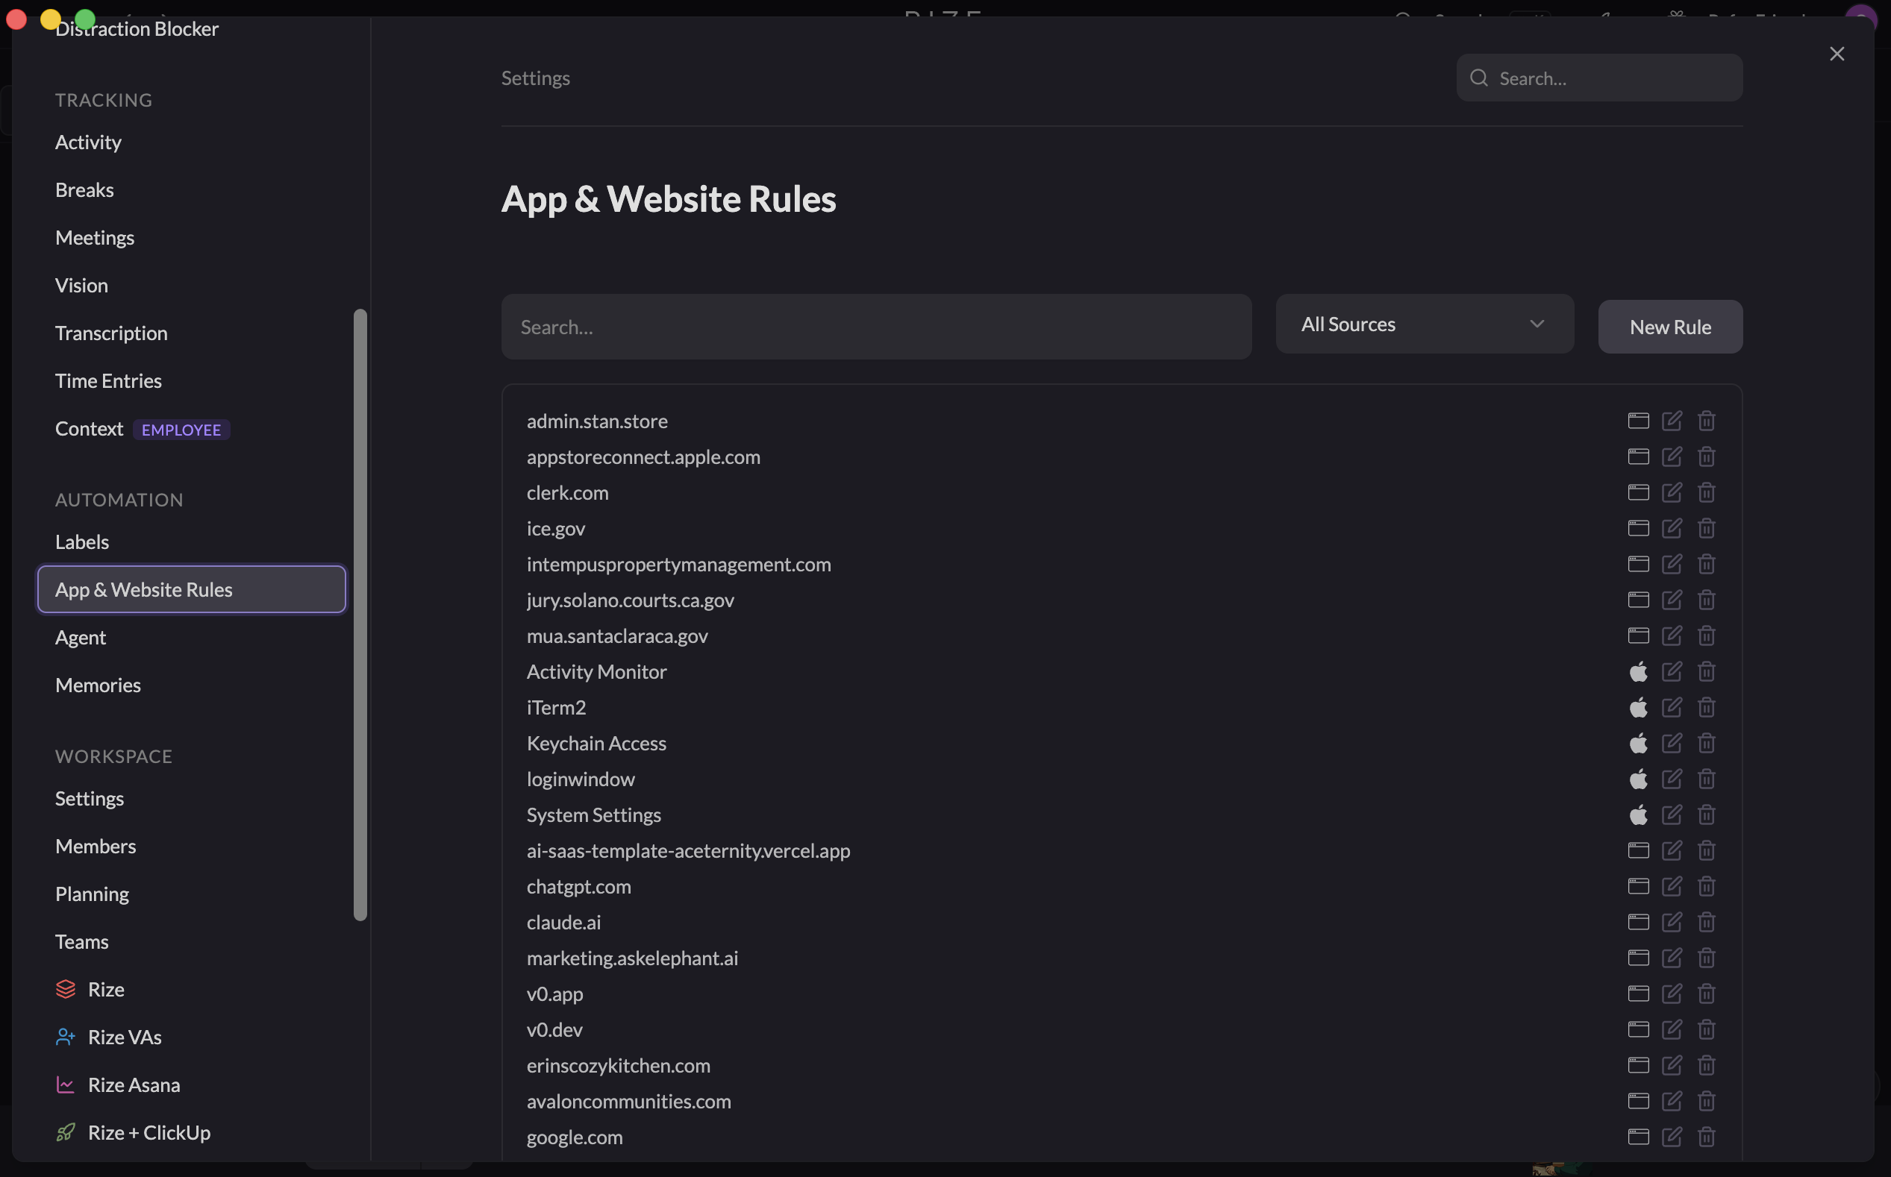Delete the ai-saas-template-aceternity.vercel.app rule
The height and width of the screenshot is (1177, 1891).
pyautogui.click(x=1706, y=851)
